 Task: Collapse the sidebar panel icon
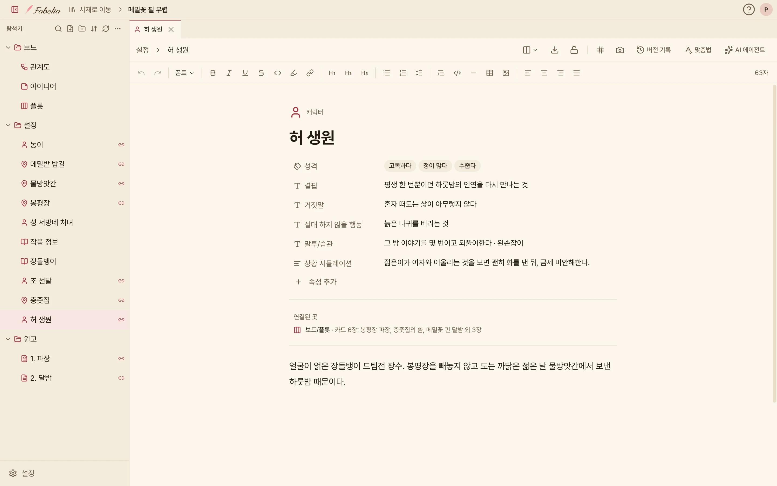tap(15, 10)
